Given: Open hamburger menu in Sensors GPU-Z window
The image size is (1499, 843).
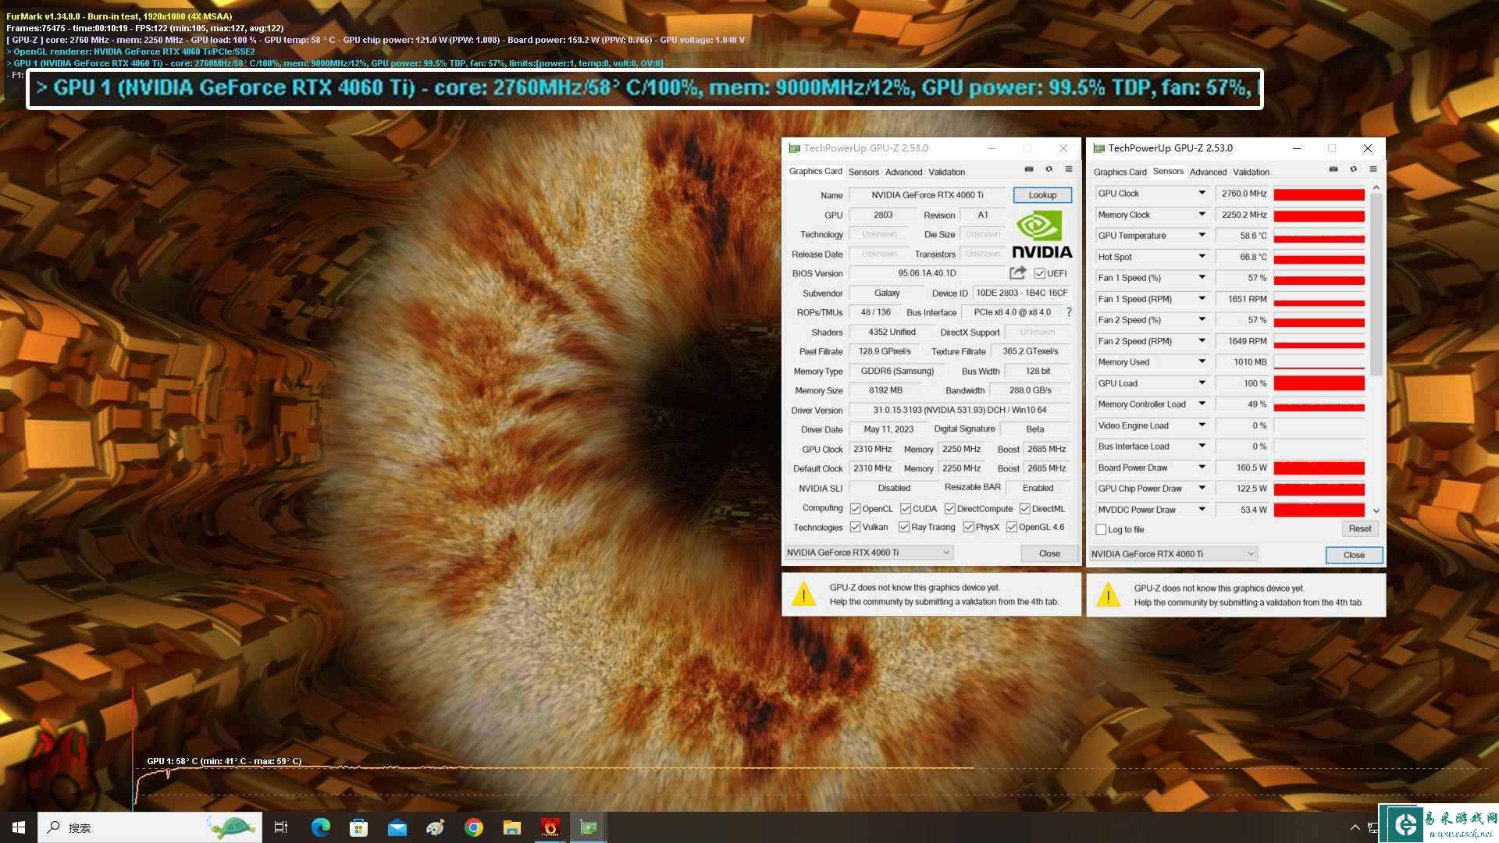Looking at the screenshot, I should (x=1373, y=169).
